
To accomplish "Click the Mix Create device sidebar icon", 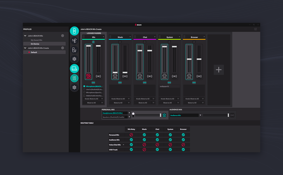I will pyautogui.click(x=74, y=69).
